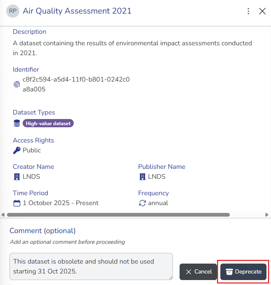Click the fingerprint identifier icon
The image size is (271, 285).
pos(17,84)
